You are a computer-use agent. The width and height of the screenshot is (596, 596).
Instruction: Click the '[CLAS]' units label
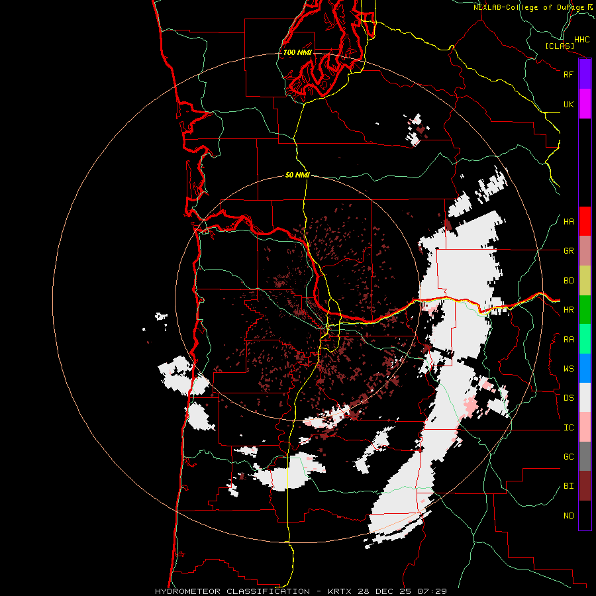click(x=560, y=46)
